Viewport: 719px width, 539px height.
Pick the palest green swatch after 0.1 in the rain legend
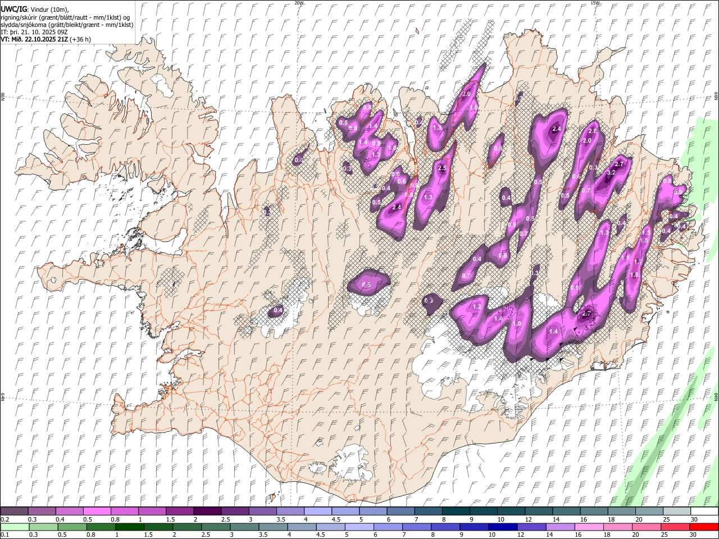[14, 527]
